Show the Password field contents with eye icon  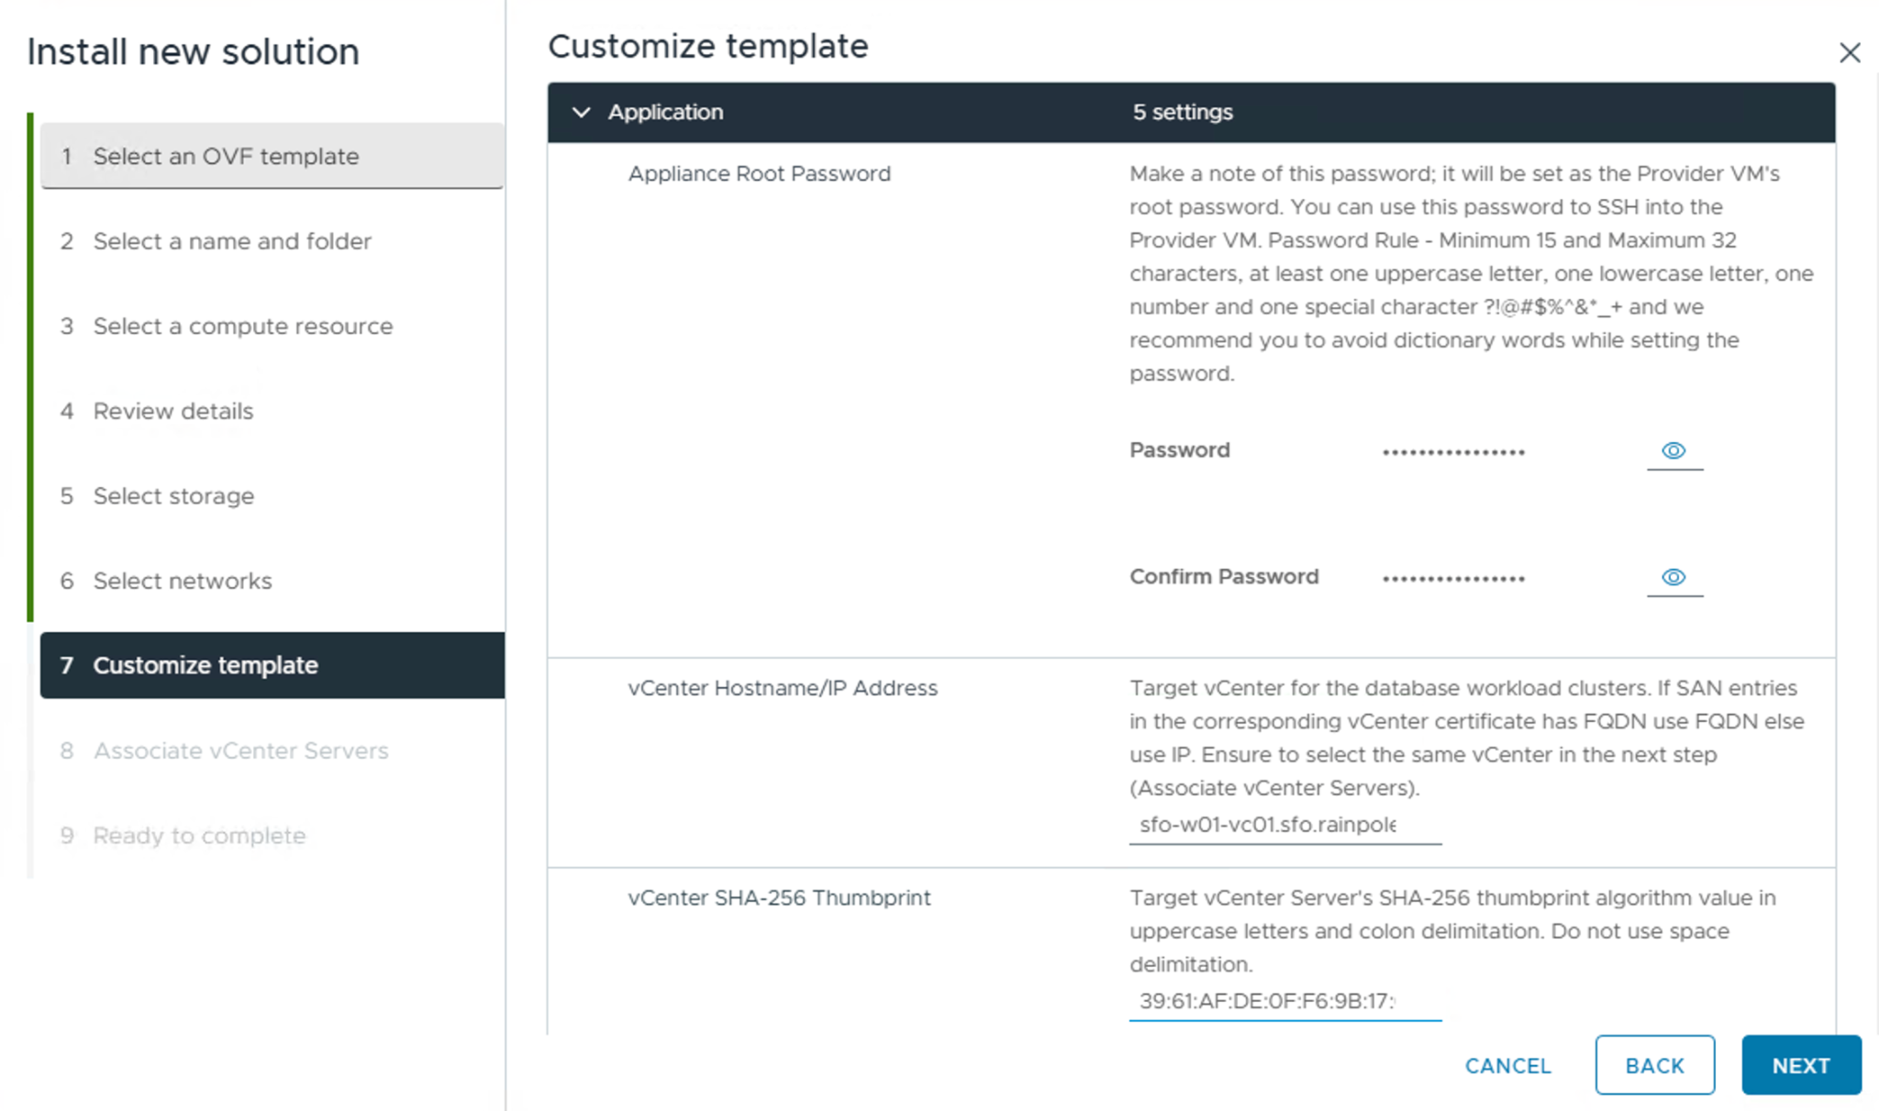(x=1673, y=450)
